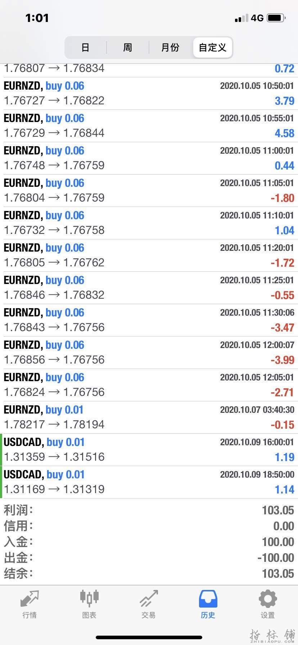The width and height of the screenshot is (298, 645).
Task: Tap the 利润 profit summary row
Action: (x=149, y=510)
